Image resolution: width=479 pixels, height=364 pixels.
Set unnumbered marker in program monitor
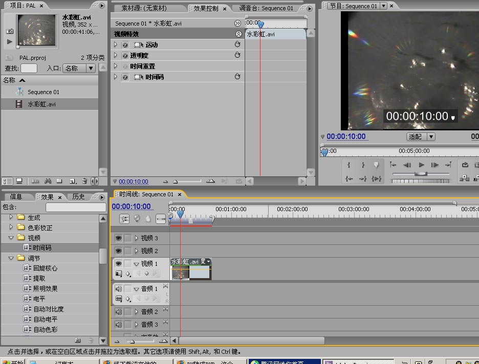coord(376,165)
